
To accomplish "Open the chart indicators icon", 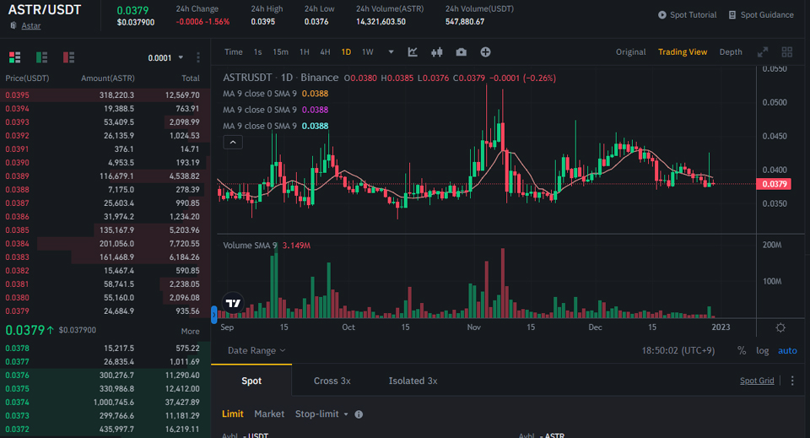I will click(x=413, y=52).
